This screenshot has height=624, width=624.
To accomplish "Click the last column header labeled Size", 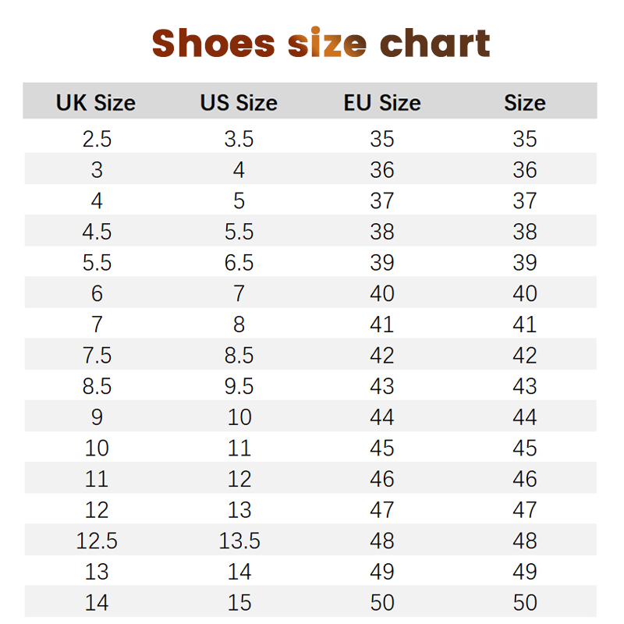I will point(525,103).
